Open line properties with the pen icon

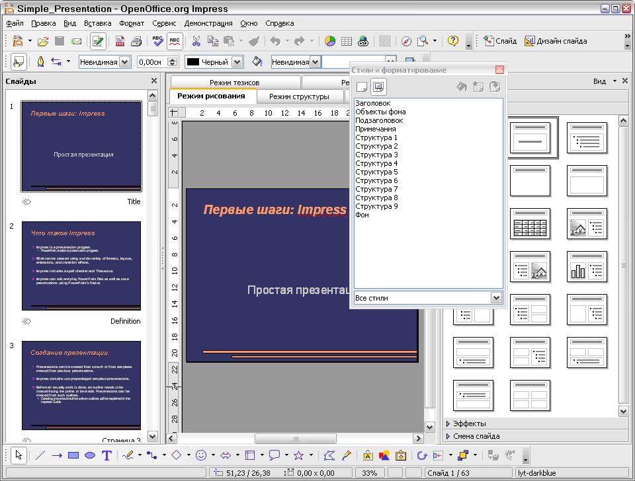40,61
